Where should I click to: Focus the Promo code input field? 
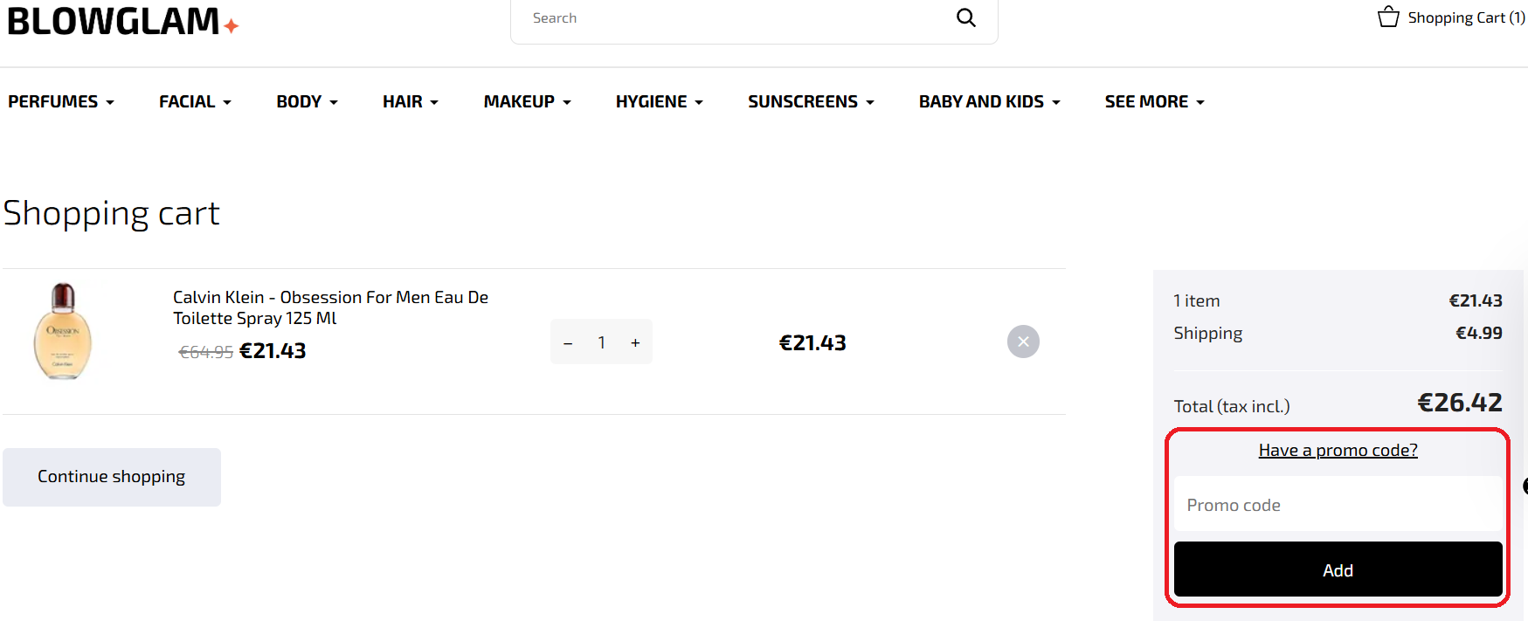pos(1338,505)
